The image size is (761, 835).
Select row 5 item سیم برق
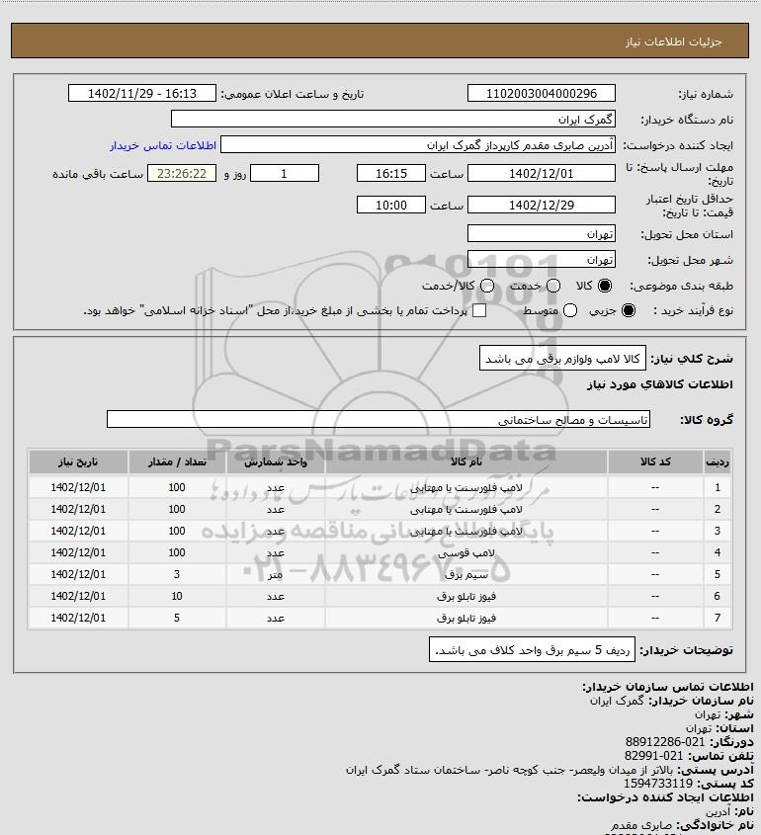click(x=465, y=574)
